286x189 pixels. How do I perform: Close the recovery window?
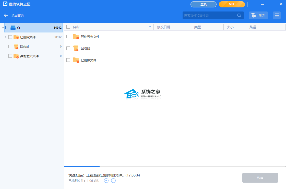point(281,4)
